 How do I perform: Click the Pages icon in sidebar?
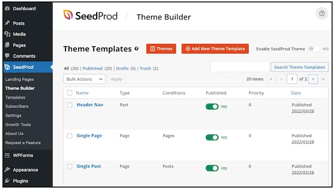(x=7, y=45)
